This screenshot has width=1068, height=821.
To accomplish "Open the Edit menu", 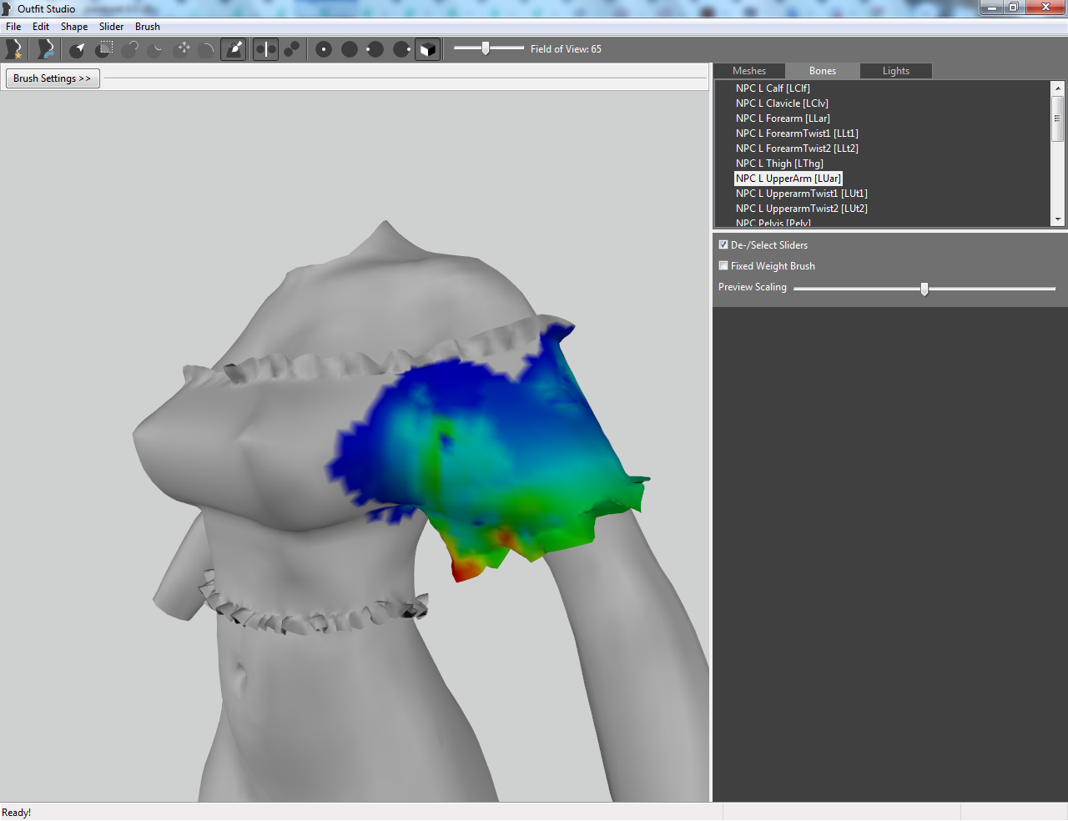I will pos(41,27).
